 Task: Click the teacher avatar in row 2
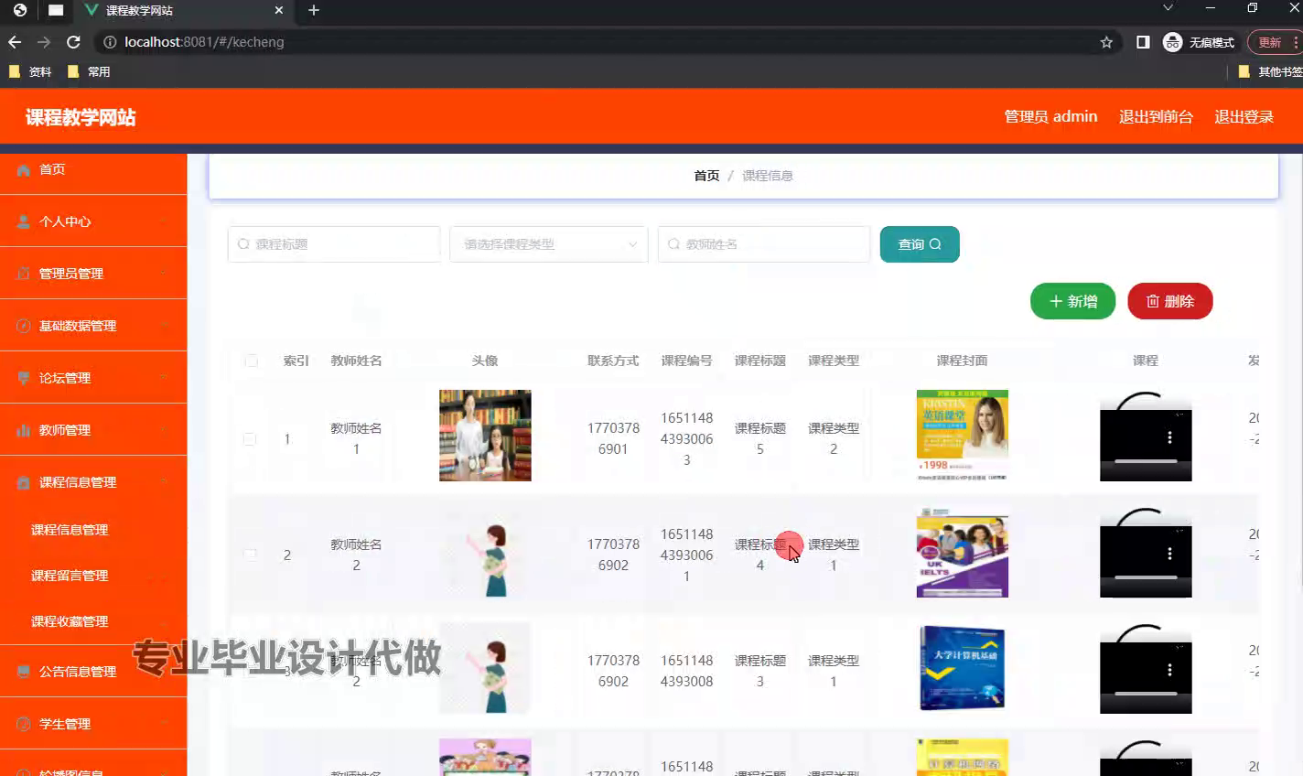tap(485, 552)
